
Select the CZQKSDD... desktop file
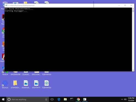click(26, 74)
